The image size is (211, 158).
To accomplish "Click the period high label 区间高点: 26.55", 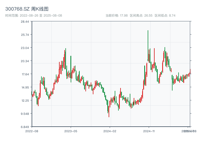I will coord(141,16).
